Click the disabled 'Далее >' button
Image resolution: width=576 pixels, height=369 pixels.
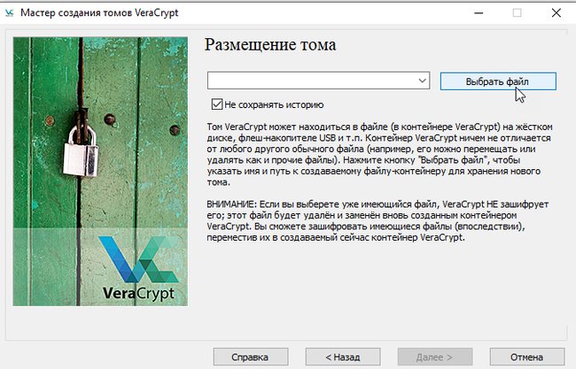click(435, 357)
